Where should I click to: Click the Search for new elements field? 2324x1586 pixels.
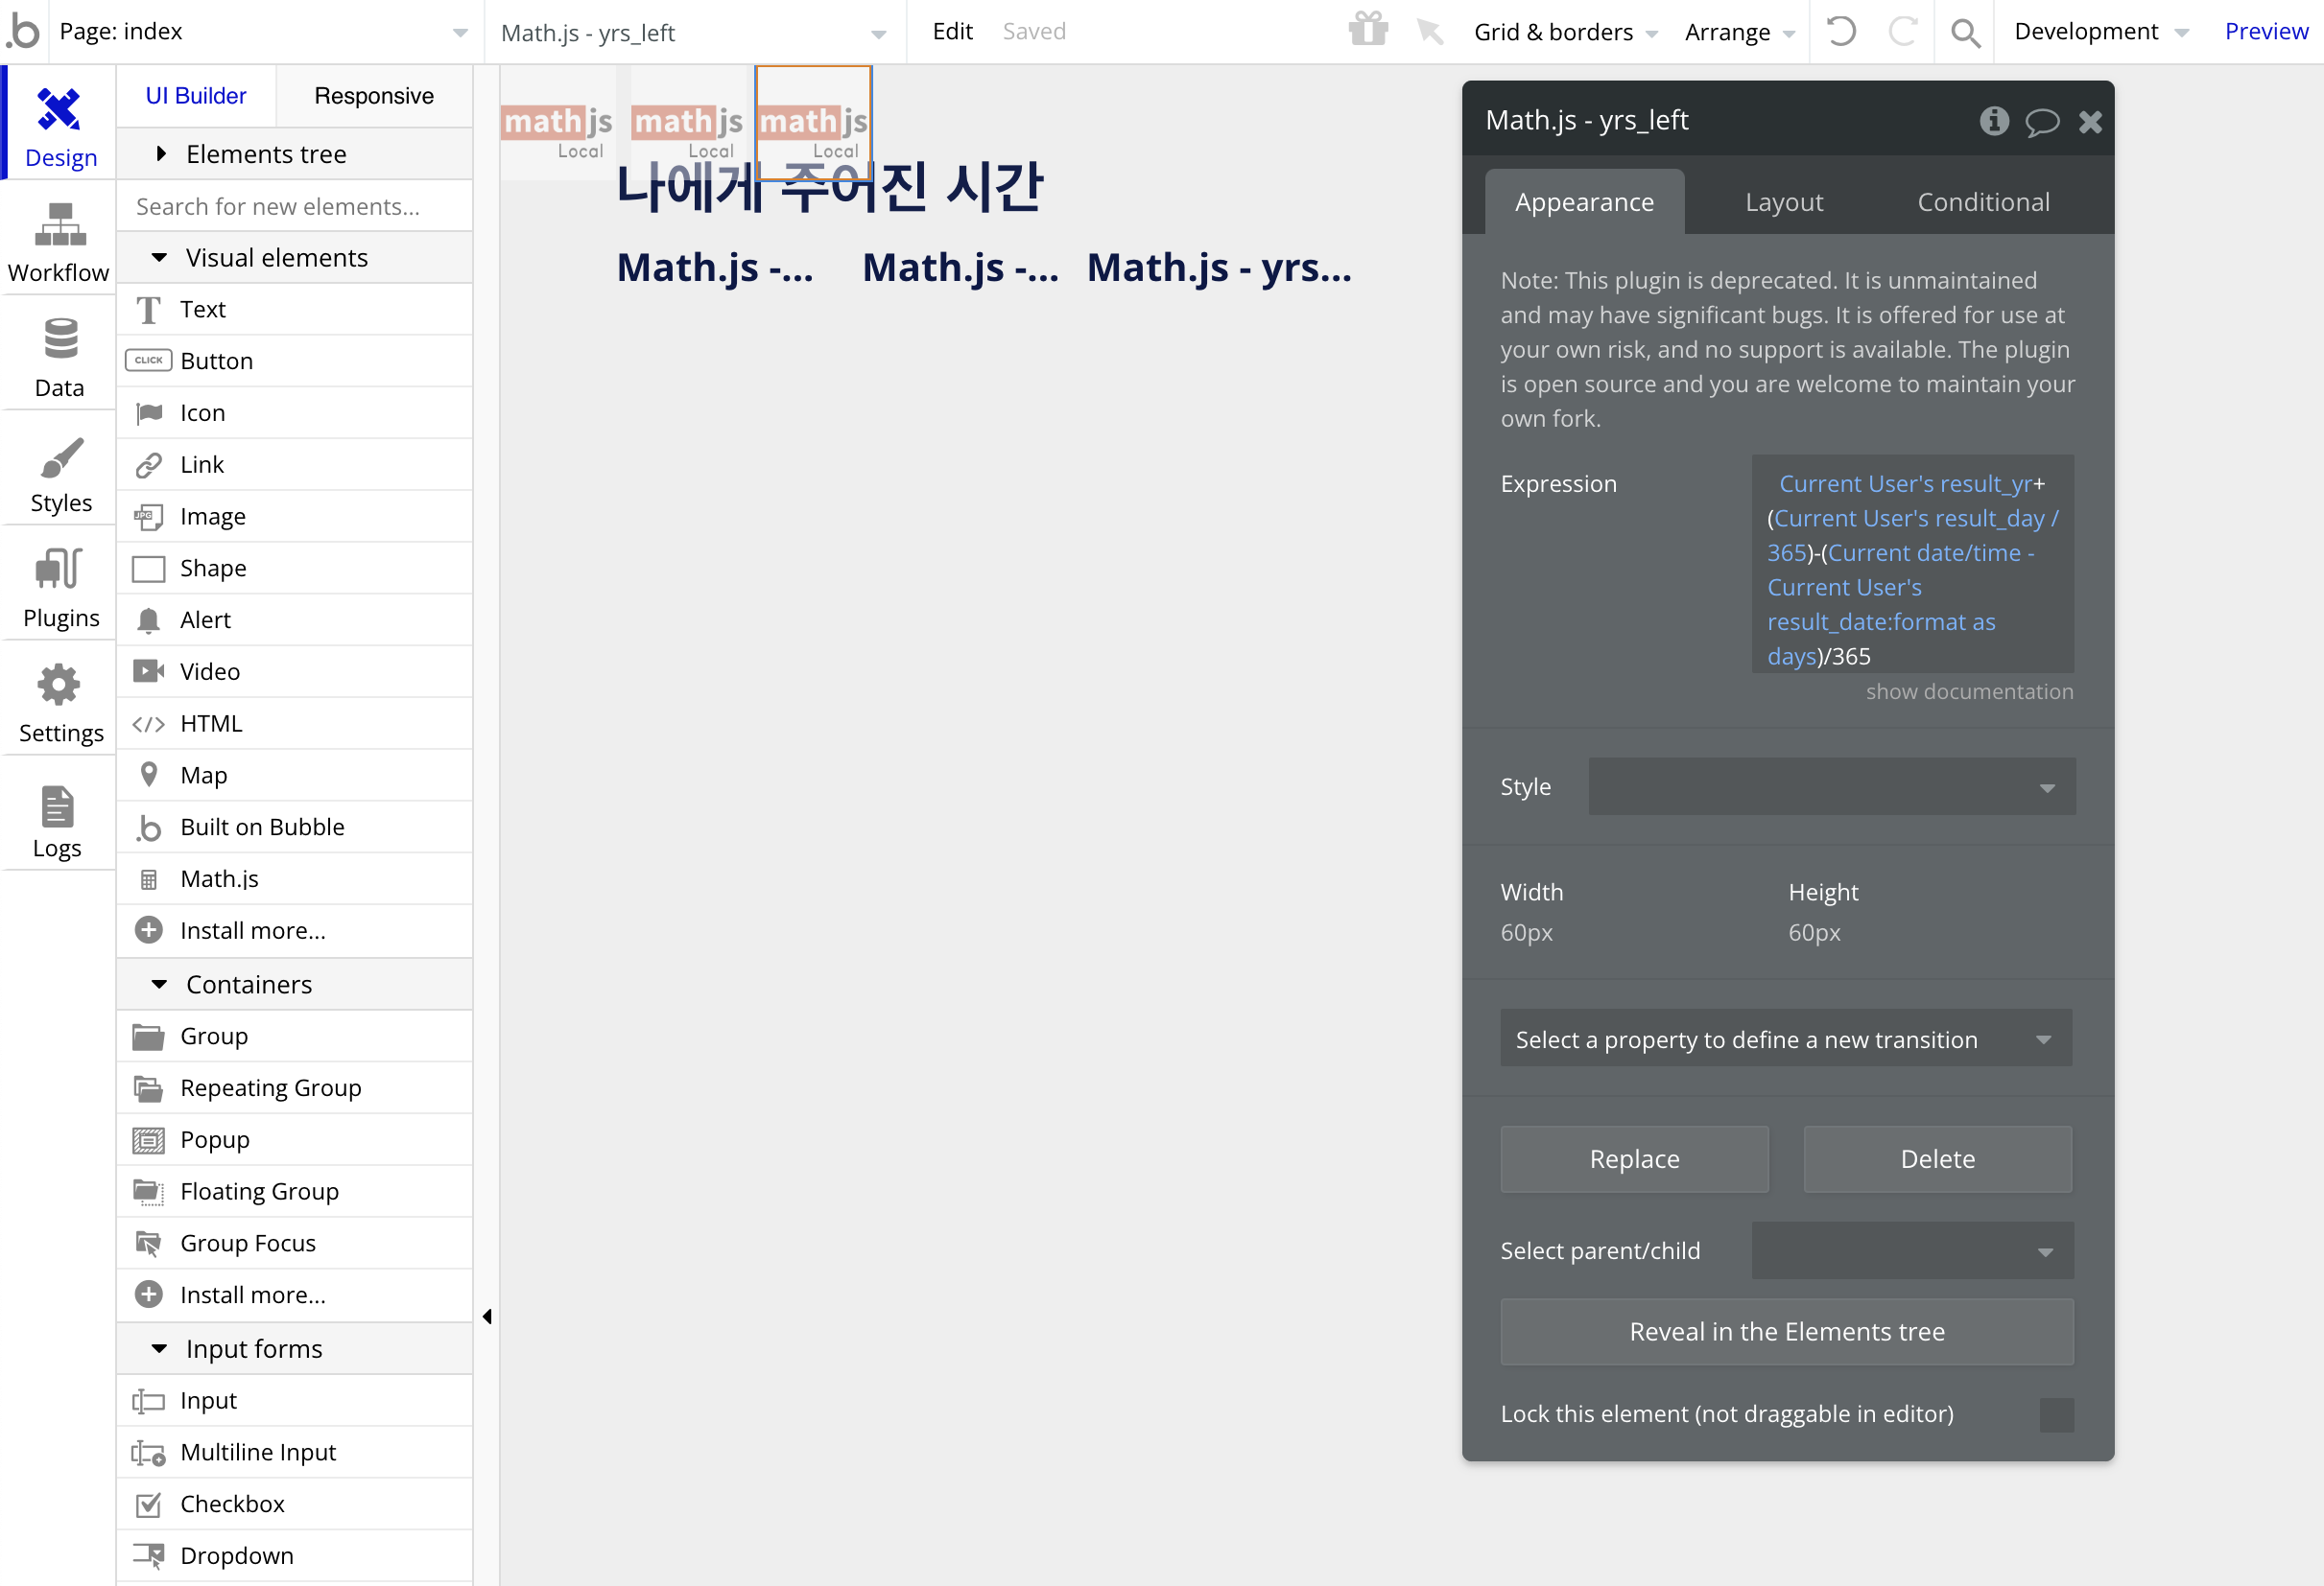pos(294,206)
